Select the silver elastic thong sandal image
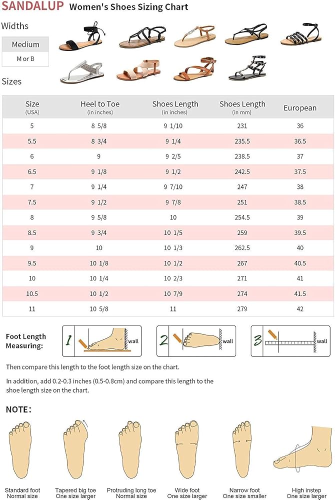Viewport: 335px width, 500px height. click(81, 71)
